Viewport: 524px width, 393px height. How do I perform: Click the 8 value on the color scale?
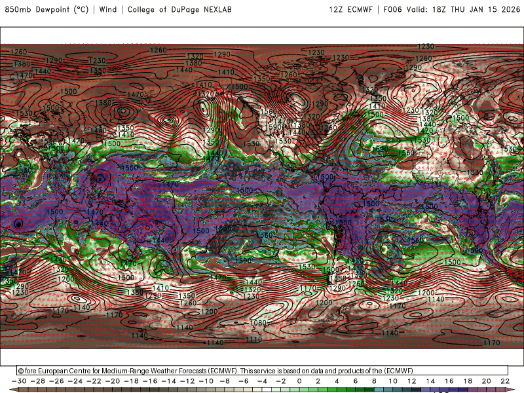pyautogui.click(x=374, y=381)
